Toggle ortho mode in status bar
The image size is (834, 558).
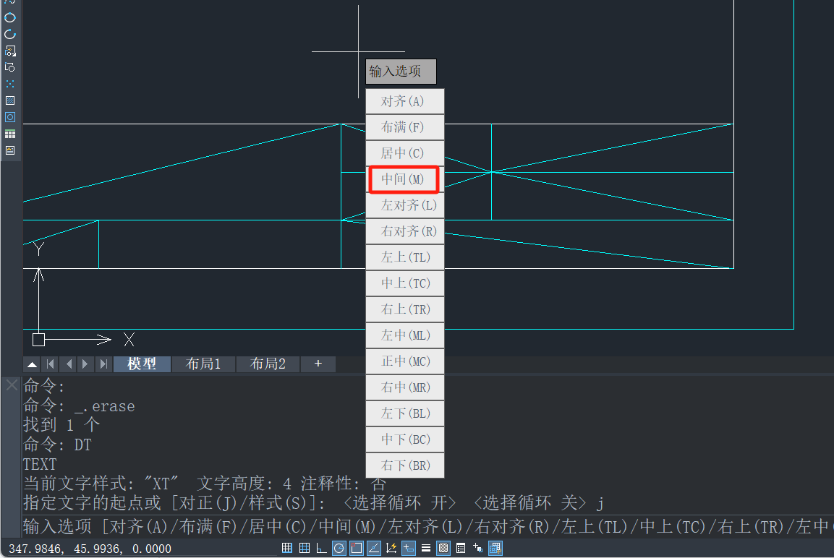coord(321,548)
